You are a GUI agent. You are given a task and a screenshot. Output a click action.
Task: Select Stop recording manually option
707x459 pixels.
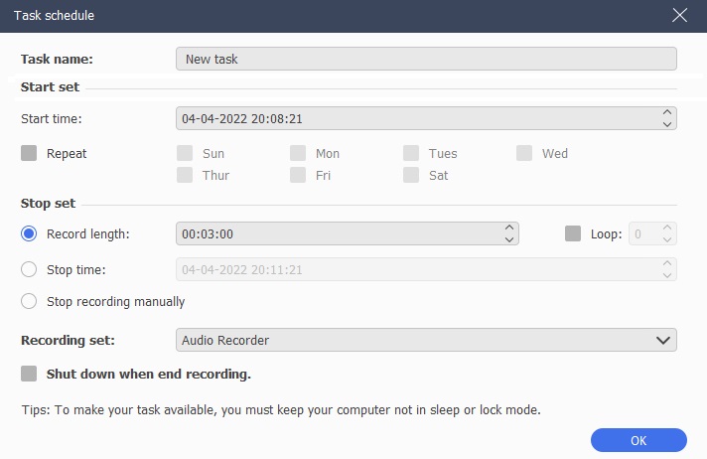tap(29, 301)
